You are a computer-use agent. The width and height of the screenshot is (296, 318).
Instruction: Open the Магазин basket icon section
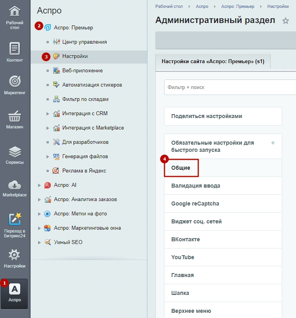click(15, 120)
